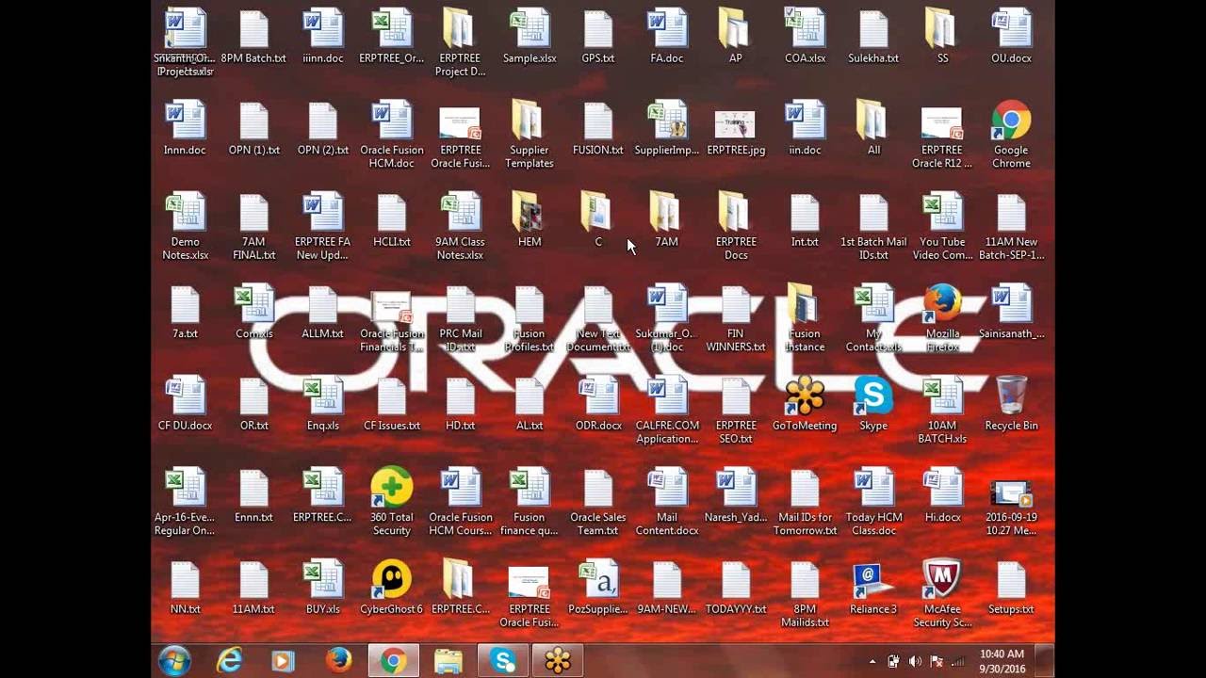Open the Recycle Bin

pyautogui.click(x=1011, y=405)
